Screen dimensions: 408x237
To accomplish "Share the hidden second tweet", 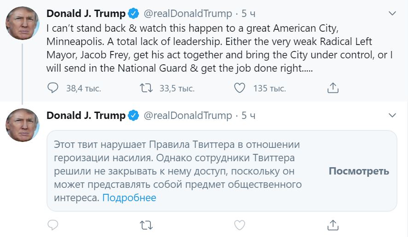I will (x=333, y=225).
